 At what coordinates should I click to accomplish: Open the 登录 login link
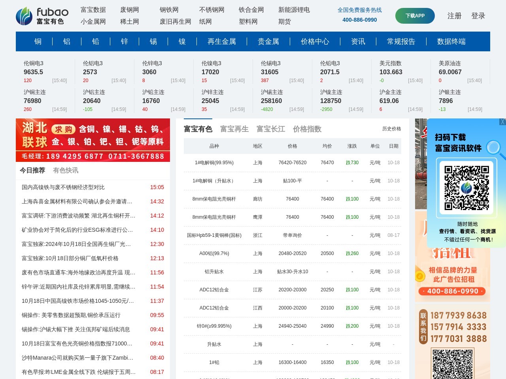478,16
